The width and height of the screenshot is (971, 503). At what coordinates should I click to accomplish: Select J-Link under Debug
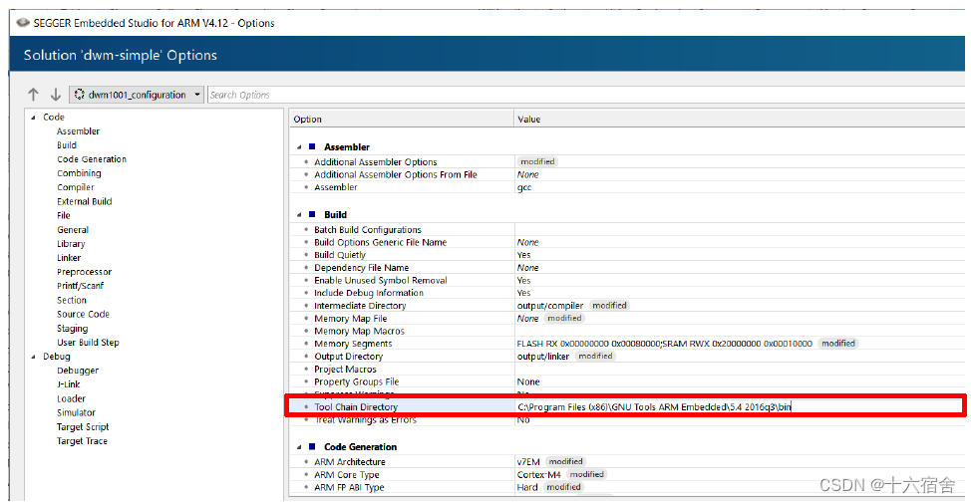69,384
